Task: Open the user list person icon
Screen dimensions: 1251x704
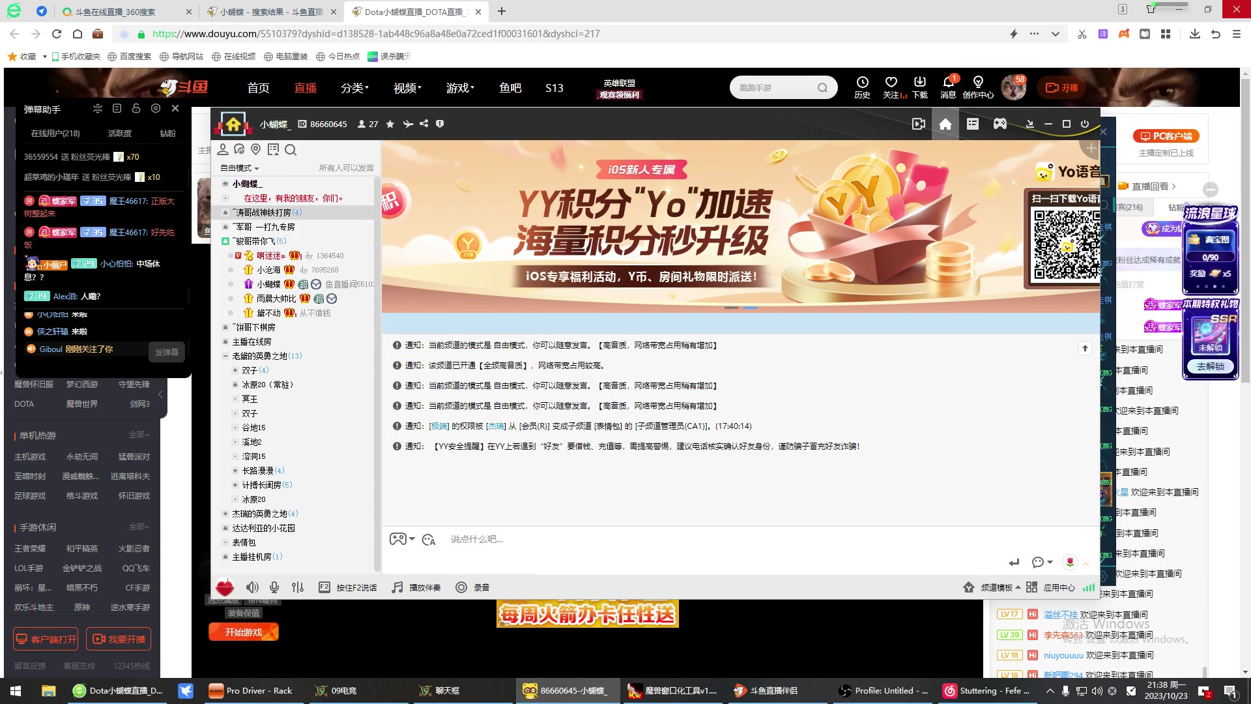Action: (x=223, y=149)
